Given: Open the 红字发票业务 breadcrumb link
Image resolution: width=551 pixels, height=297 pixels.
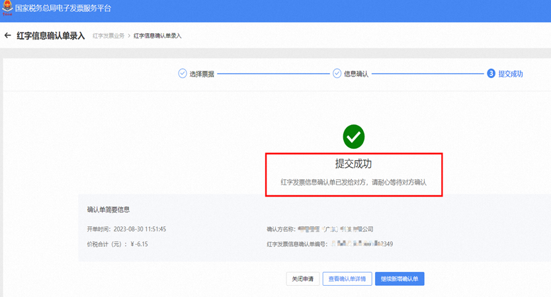Looking at the screenshot, I should click(108, 36).
